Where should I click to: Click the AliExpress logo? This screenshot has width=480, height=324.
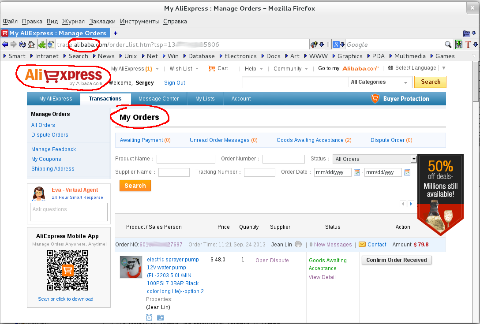[64, 76]
